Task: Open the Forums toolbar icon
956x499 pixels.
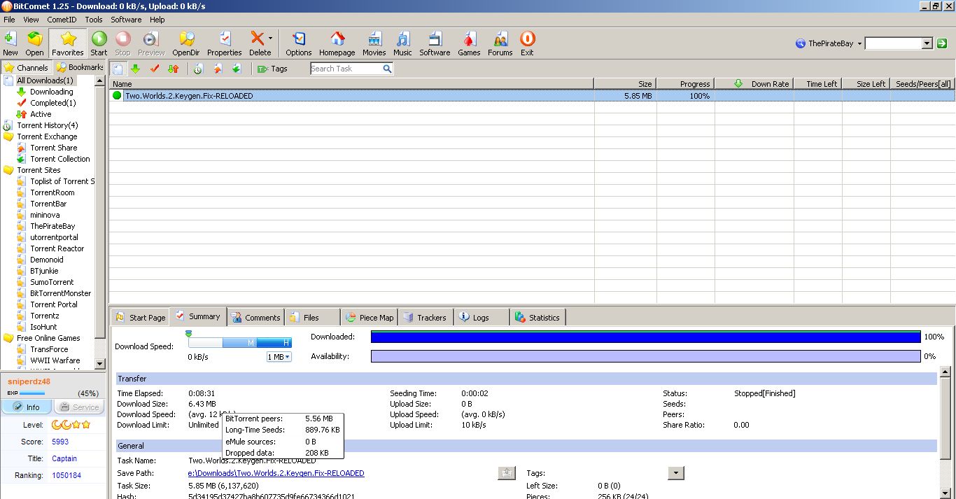Action: click(x=500, y=43)
